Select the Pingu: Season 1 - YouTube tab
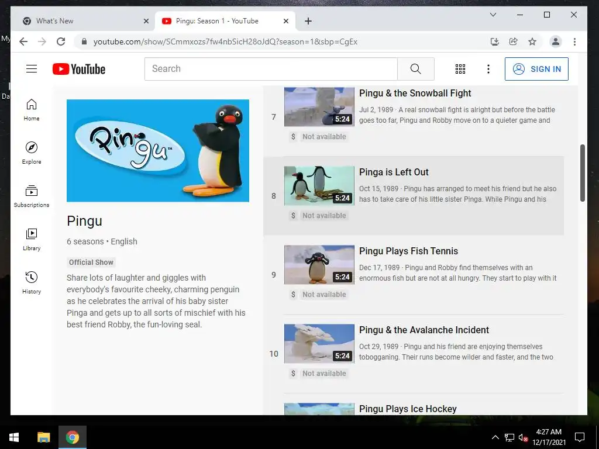Image resolution: width=599 pixels, height=449 pixels. 225,21
